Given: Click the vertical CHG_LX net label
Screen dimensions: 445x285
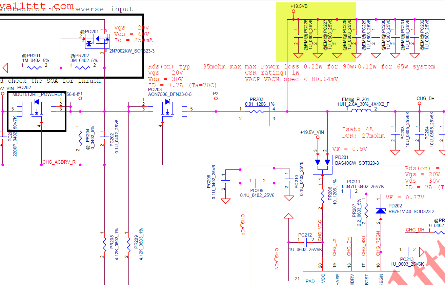Looking at the screenshot, I should coord(335,247).
